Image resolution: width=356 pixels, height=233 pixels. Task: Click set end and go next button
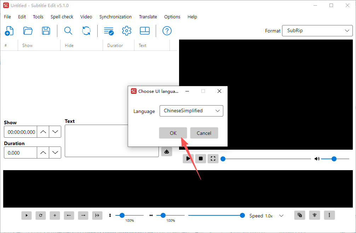[97, 215]
